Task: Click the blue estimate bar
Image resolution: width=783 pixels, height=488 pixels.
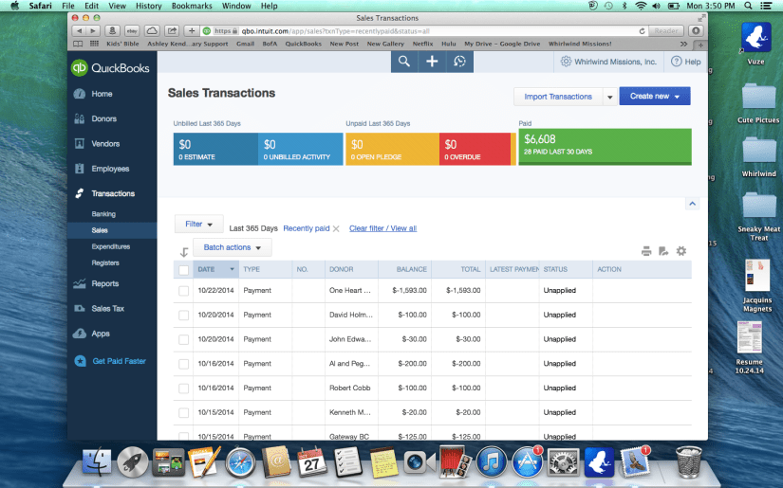Action: (215, 149)
